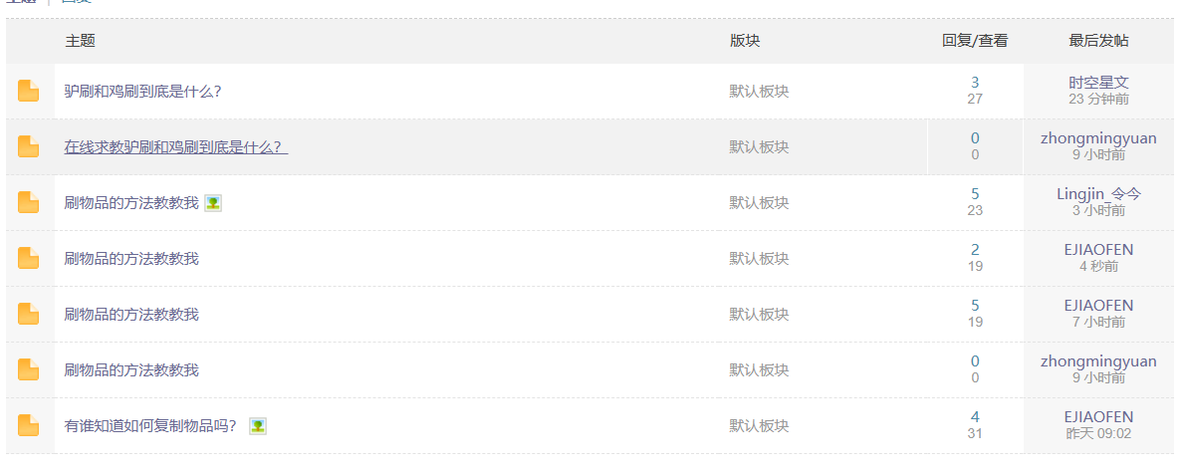Click folder icon beside 有谁知道如何复制物品吗? thread
Image resolution: width=1186 pixels, height=474 pixels.
click(x=29, y=425)
